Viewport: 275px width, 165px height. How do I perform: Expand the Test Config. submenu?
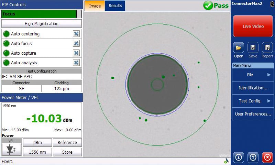(253, 101)
